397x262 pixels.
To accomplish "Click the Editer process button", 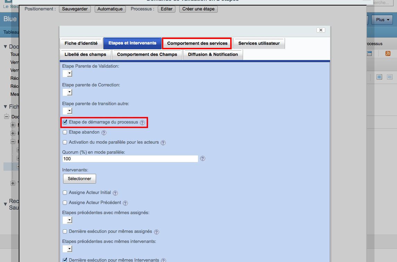I will point(166,9).
